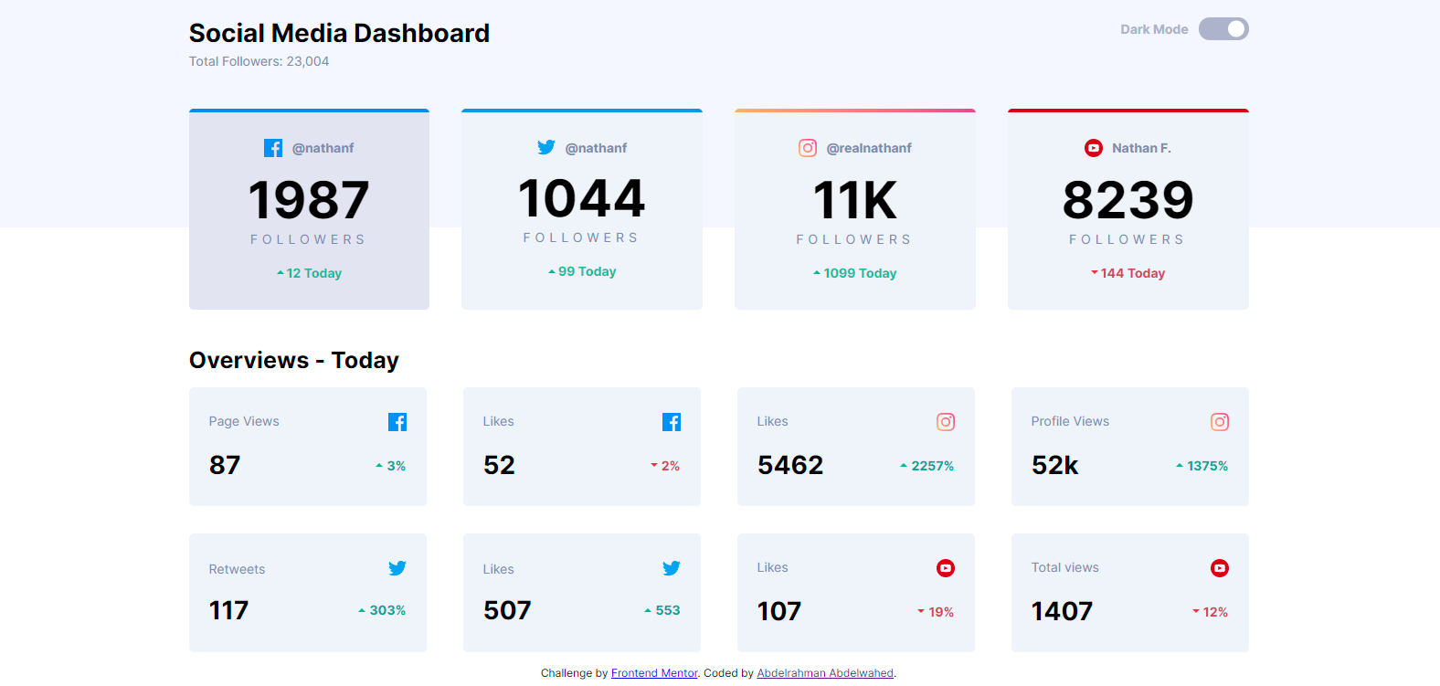Click the @realnathanf handle text
The width and height of the screenshot is (1440, 686).
(x=869, y=148)
